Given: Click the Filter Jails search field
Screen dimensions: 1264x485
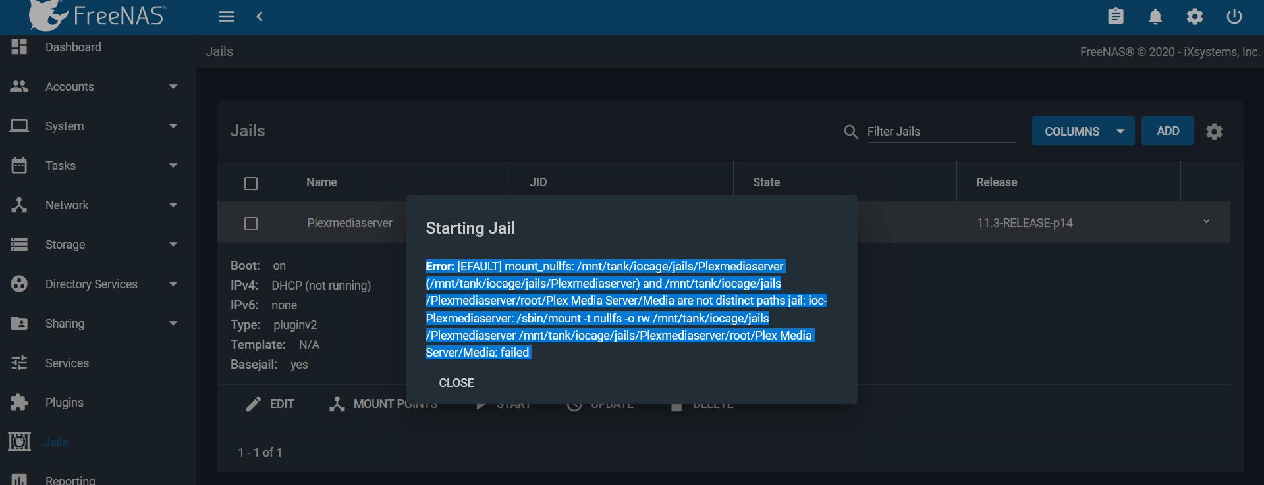Looking at the screenshot, I should [941, 132].
